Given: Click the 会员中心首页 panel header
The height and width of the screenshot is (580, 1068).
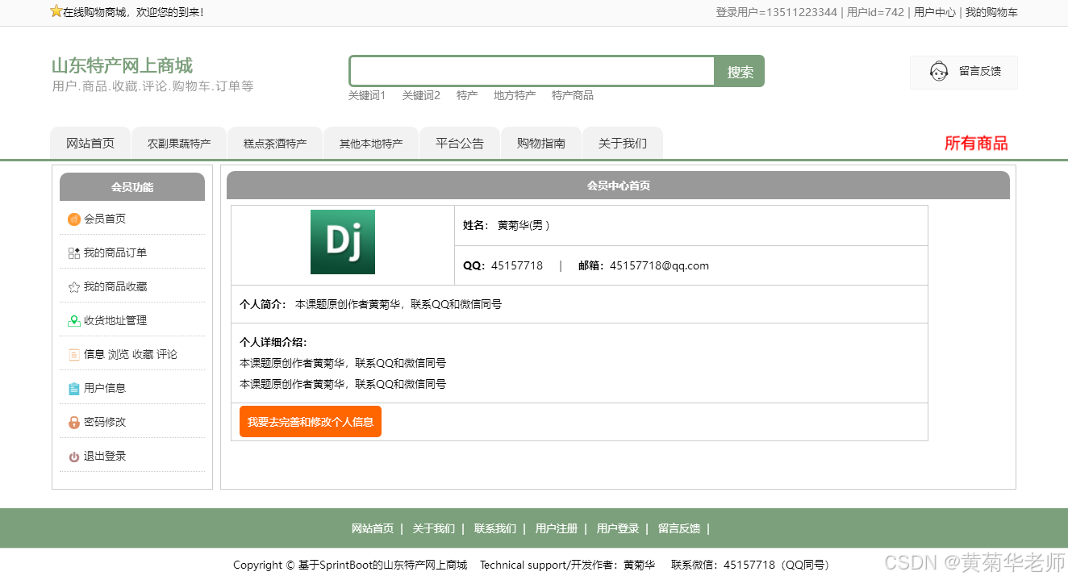Looking at the screenshot, I should [618, 185].
